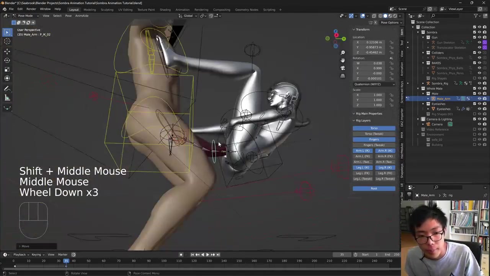Switch perspective/orthographic with the grid icon
The width and height of the screenshot is (490, 276).
[x=343, y=76]
